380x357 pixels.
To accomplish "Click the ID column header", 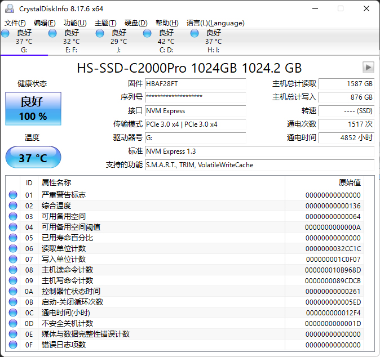I will [x=29, y=183].
